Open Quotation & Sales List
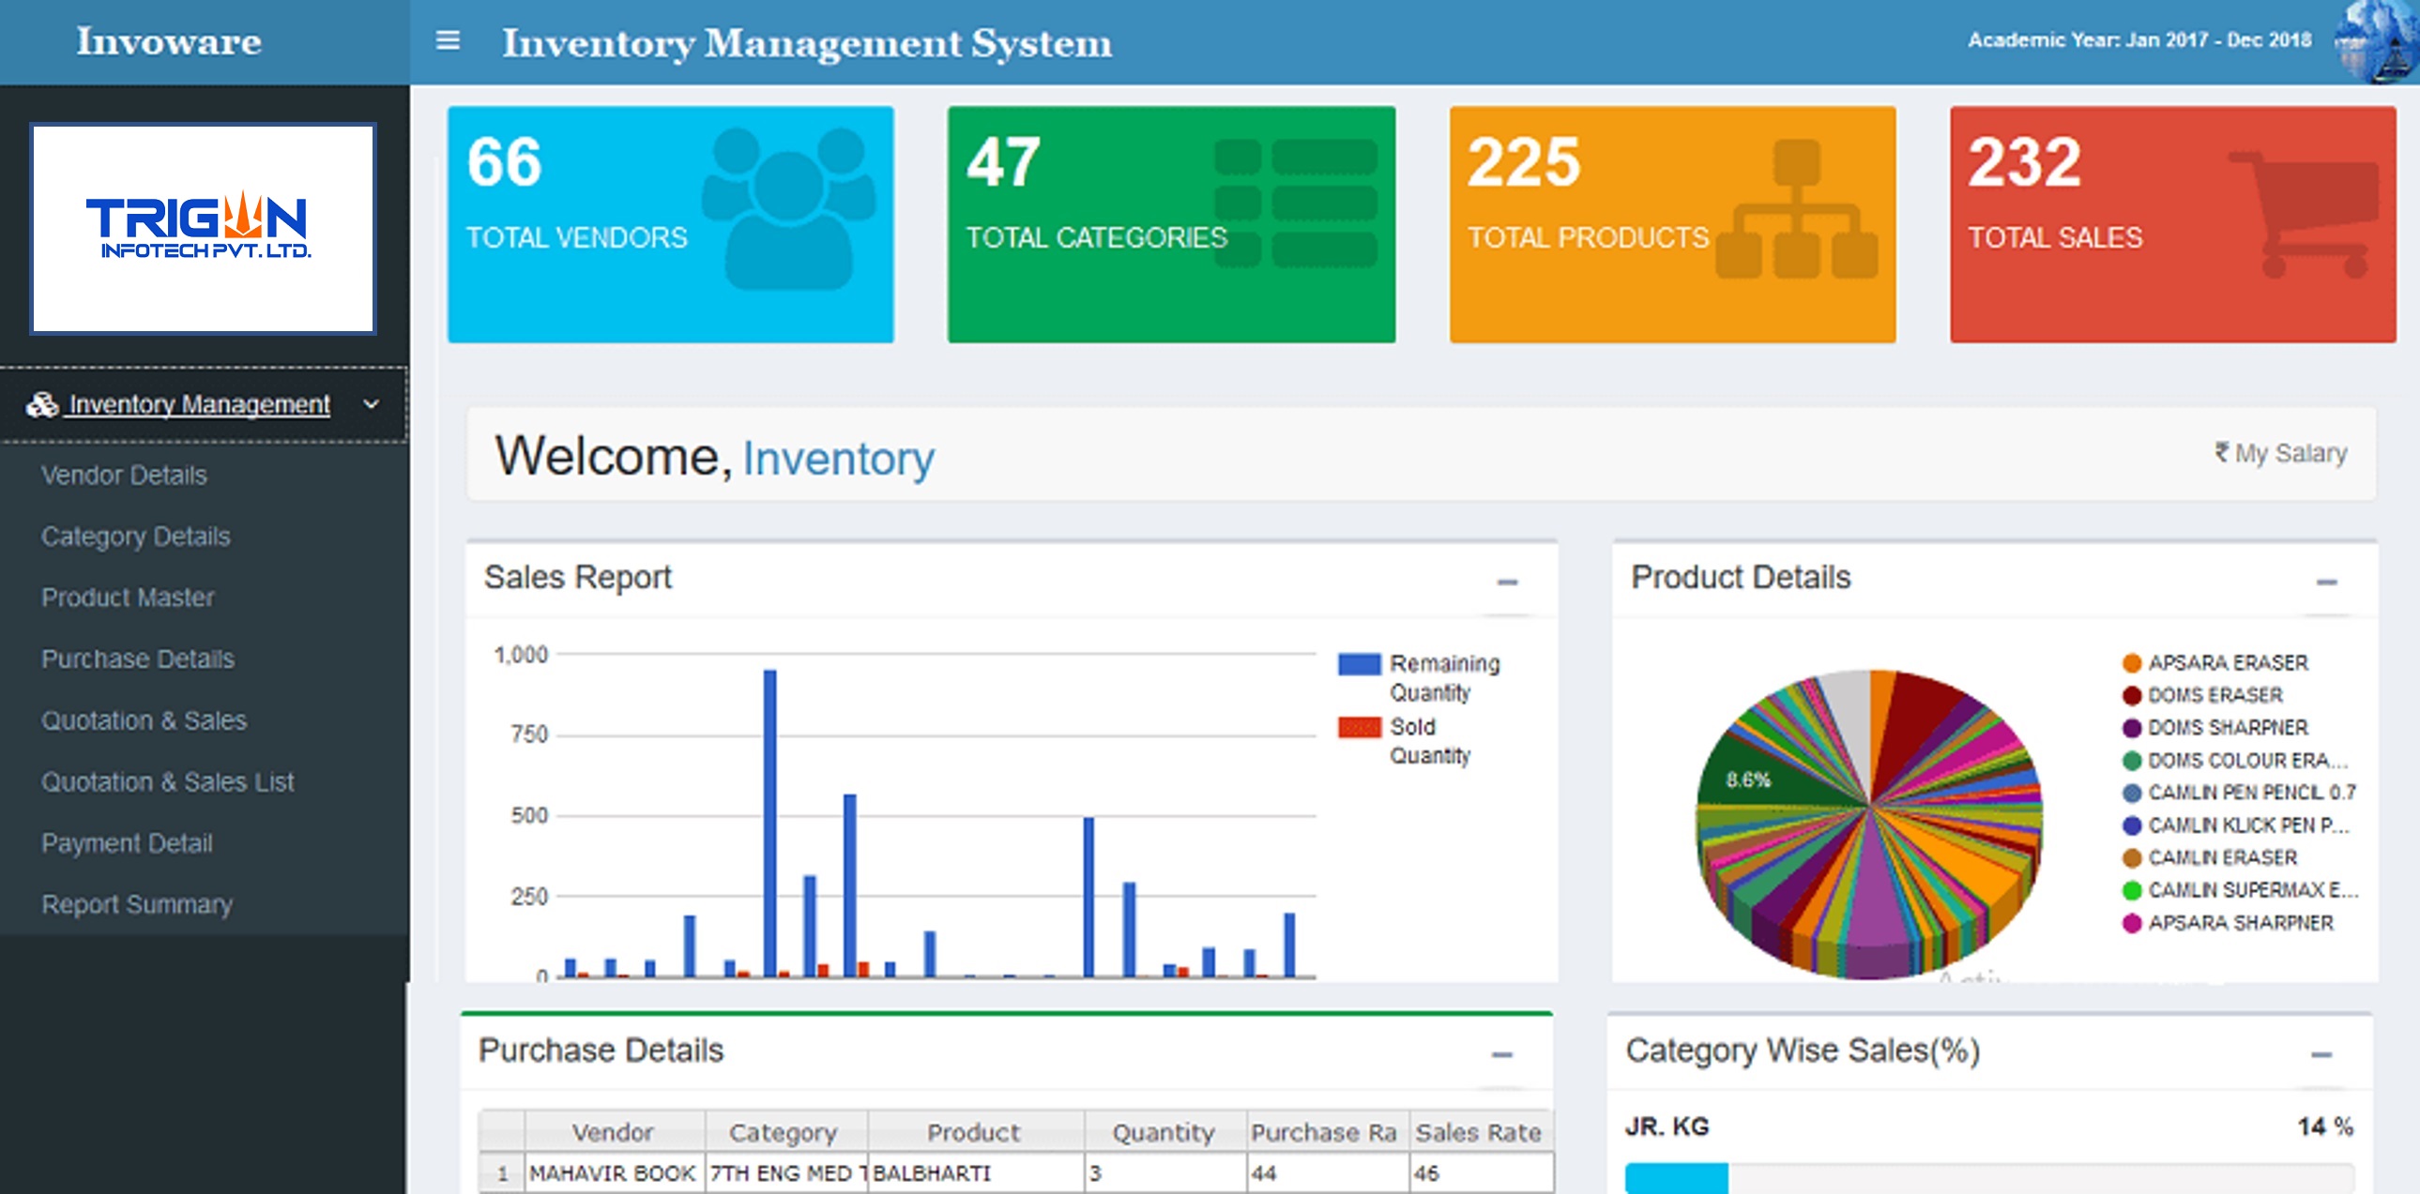The height and width of the screenshot is (1194, 2420). click(x=167, y=782)
